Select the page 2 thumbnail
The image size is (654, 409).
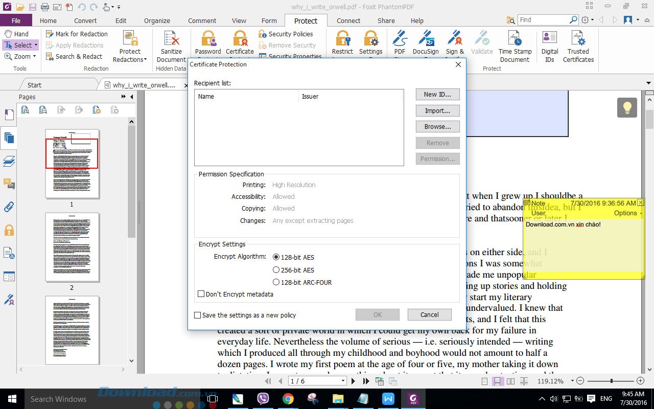click(72, 247)
